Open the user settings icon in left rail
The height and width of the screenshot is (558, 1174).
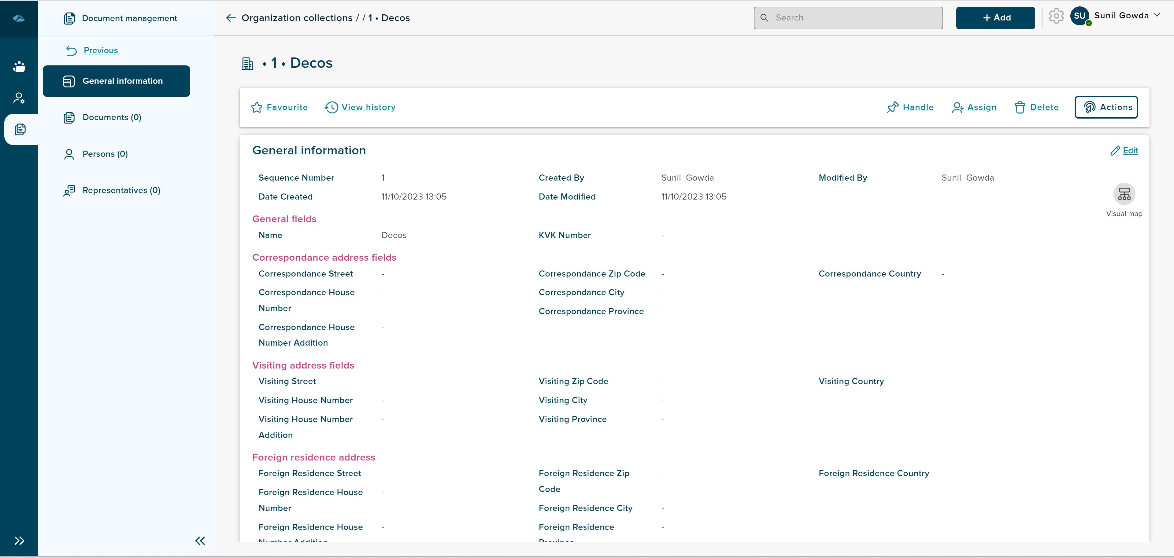19,98
